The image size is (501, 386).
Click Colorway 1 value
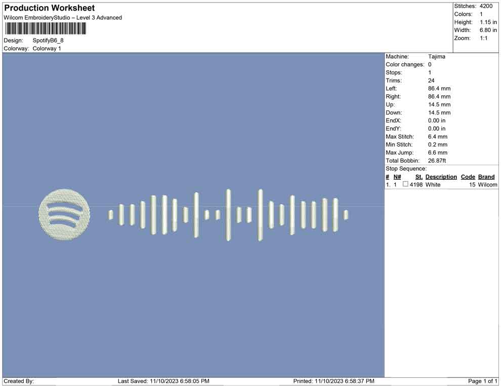[47, 49]
